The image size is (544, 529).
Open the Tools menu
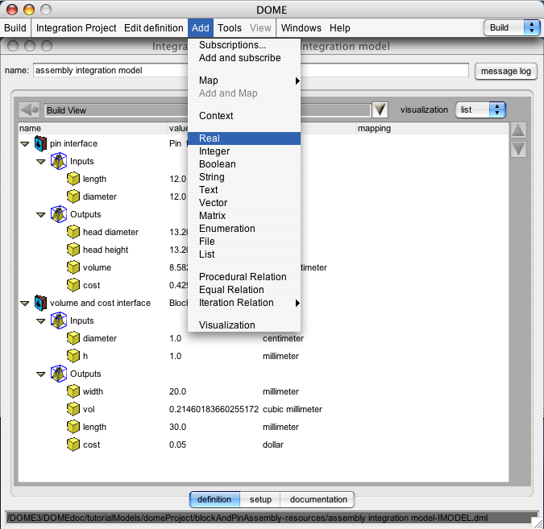click(x=230, y=27)
